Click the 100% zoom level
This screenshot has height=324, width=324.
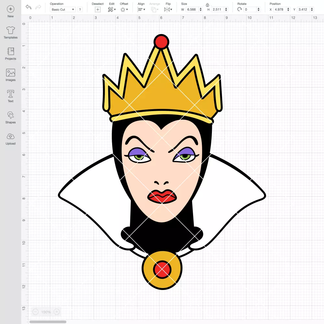coord(46,312)
